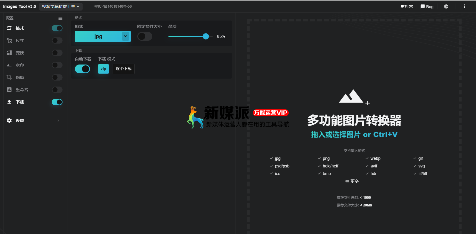
Task: Enable the 变换 toggle
Action: tap(57, 53)
